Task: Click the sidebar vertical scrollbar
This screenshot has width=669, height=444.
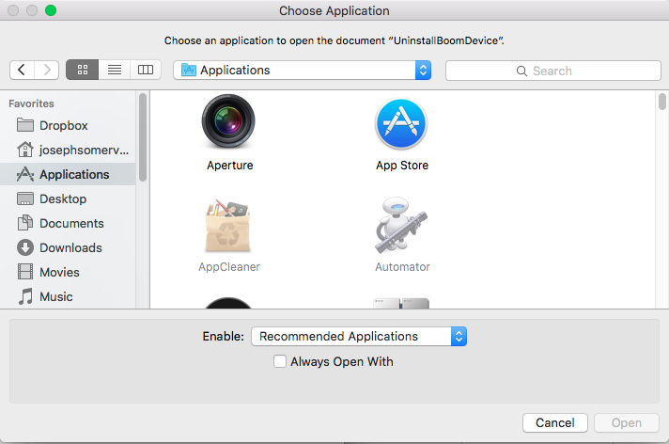Action: click(143, 136)
